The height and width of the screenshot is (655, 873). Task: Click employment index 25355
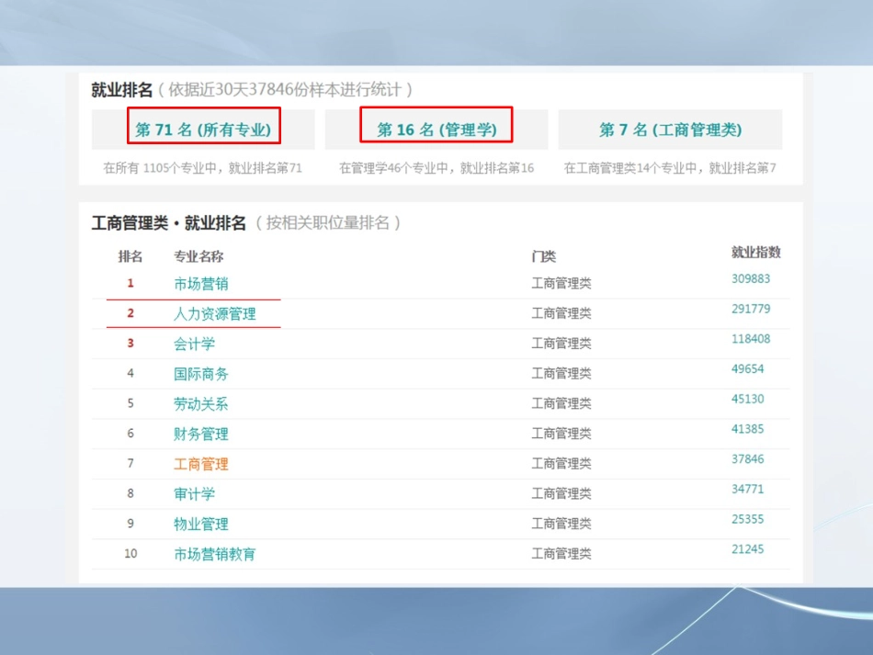[747, 519]
